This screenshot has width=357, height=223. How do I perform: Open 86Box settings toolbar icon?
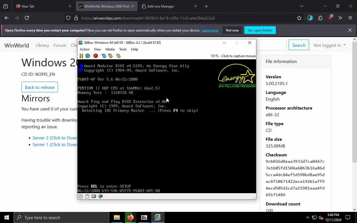point(118,56)
